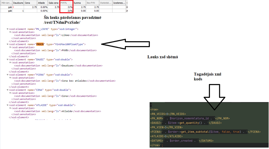Click the $horizon_nomenklatura_id variable in PK_NOM line
The width and height of the screenshot is (269, 149).
click(x=189, y=119)
